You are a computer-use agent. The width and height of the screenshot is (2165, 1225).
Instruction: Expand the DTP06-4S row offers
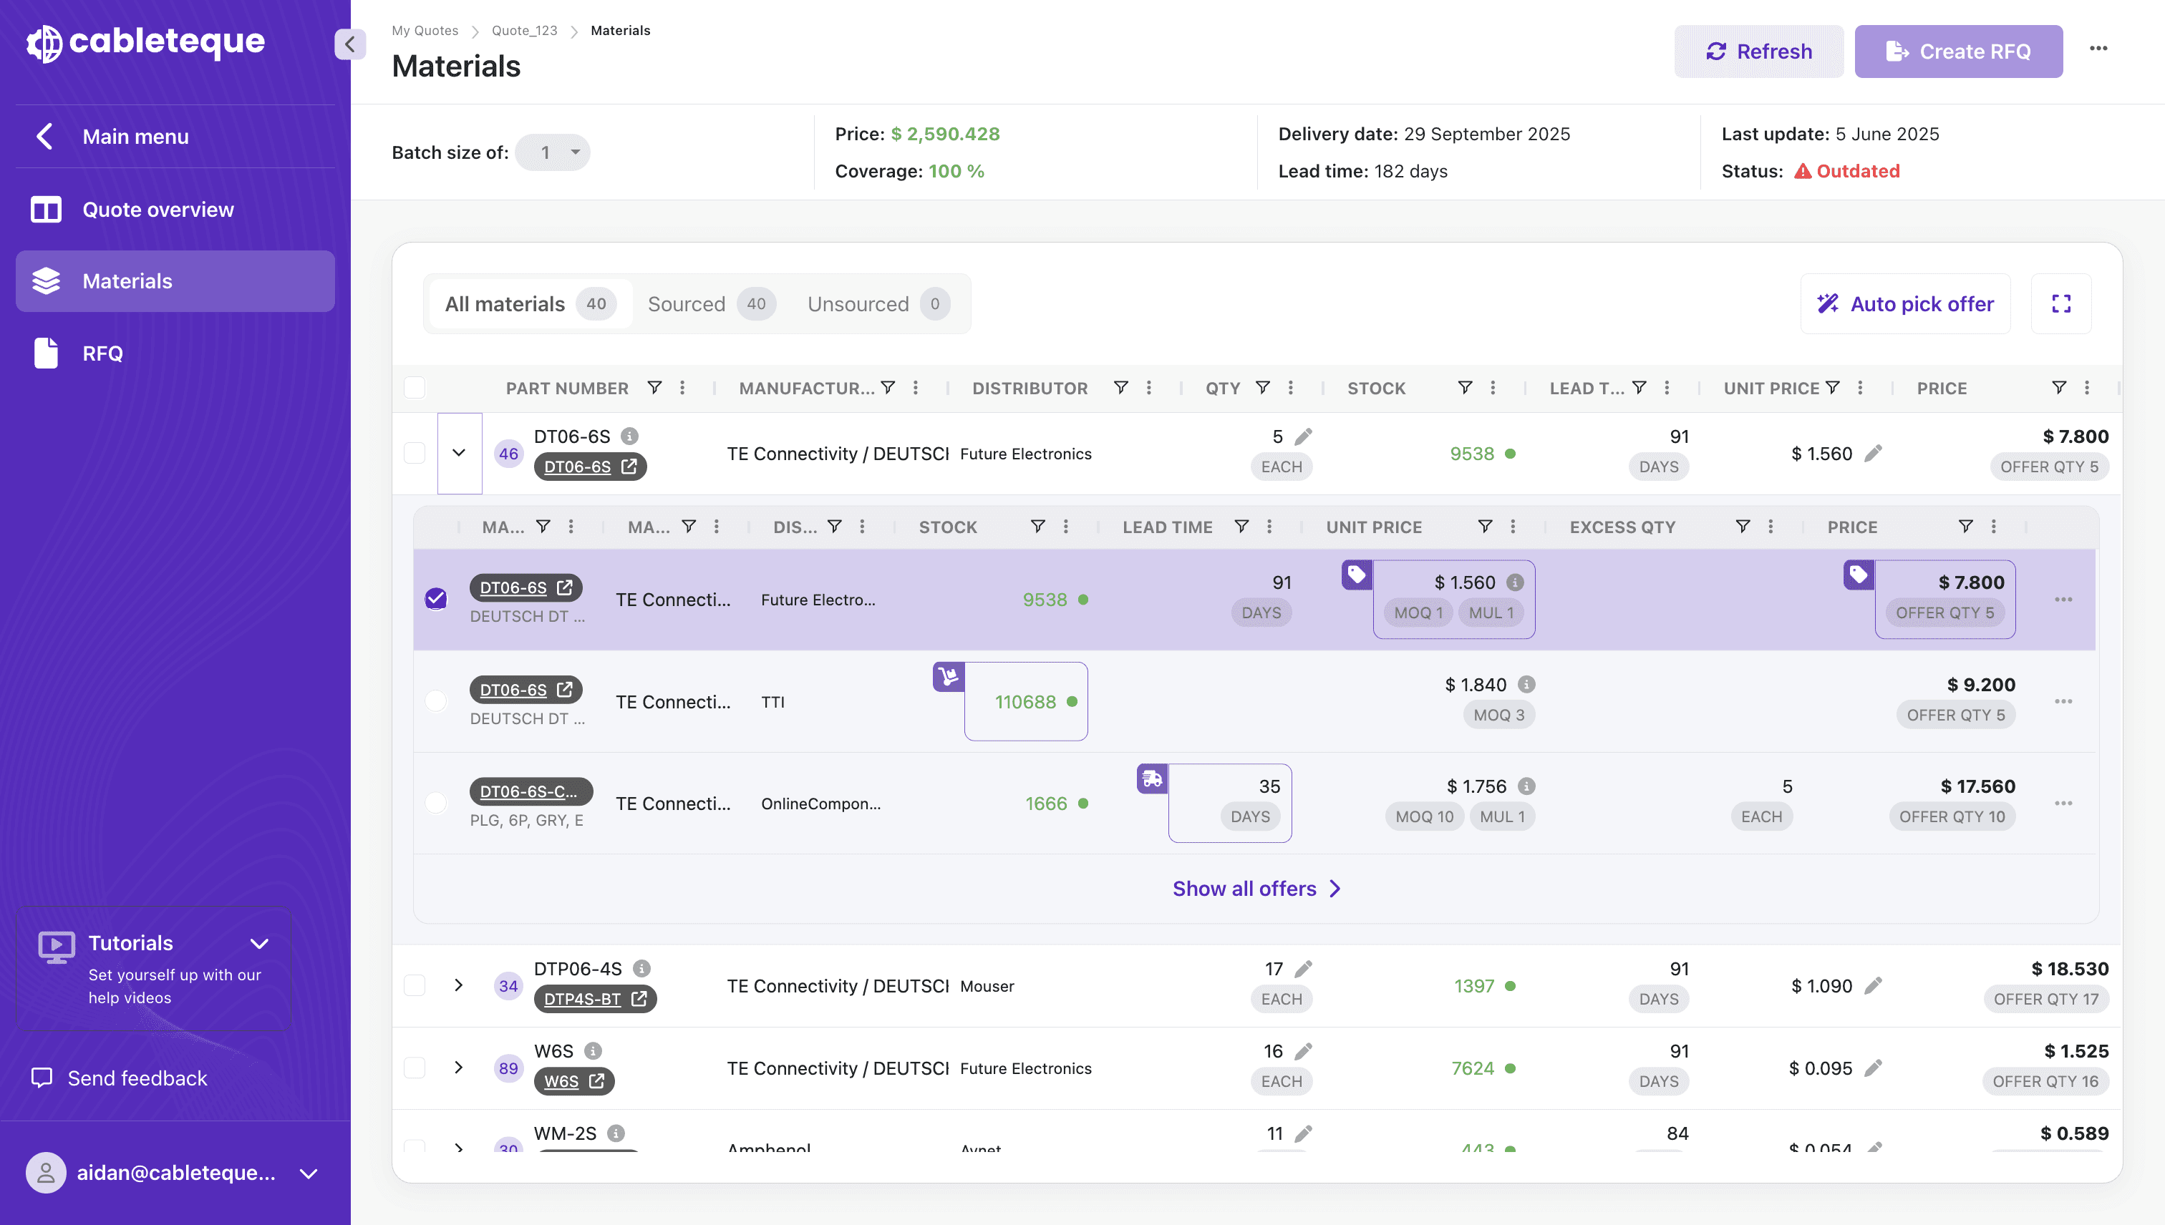tap(459, 985)
